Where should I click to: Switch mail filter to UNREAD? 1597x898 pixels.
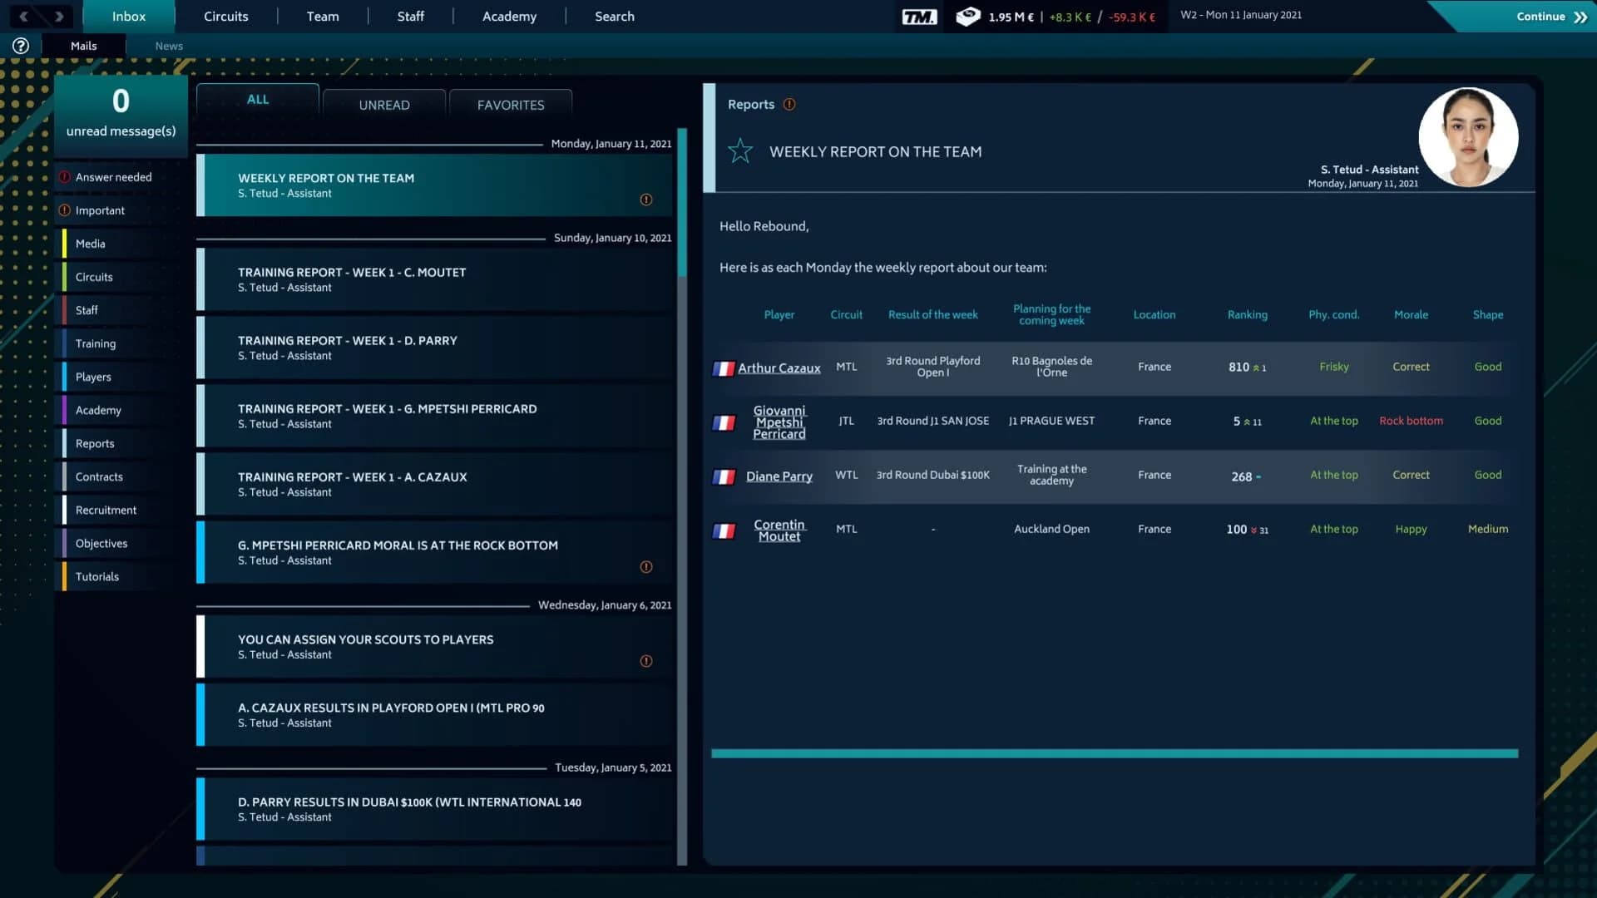coord(383,105)
